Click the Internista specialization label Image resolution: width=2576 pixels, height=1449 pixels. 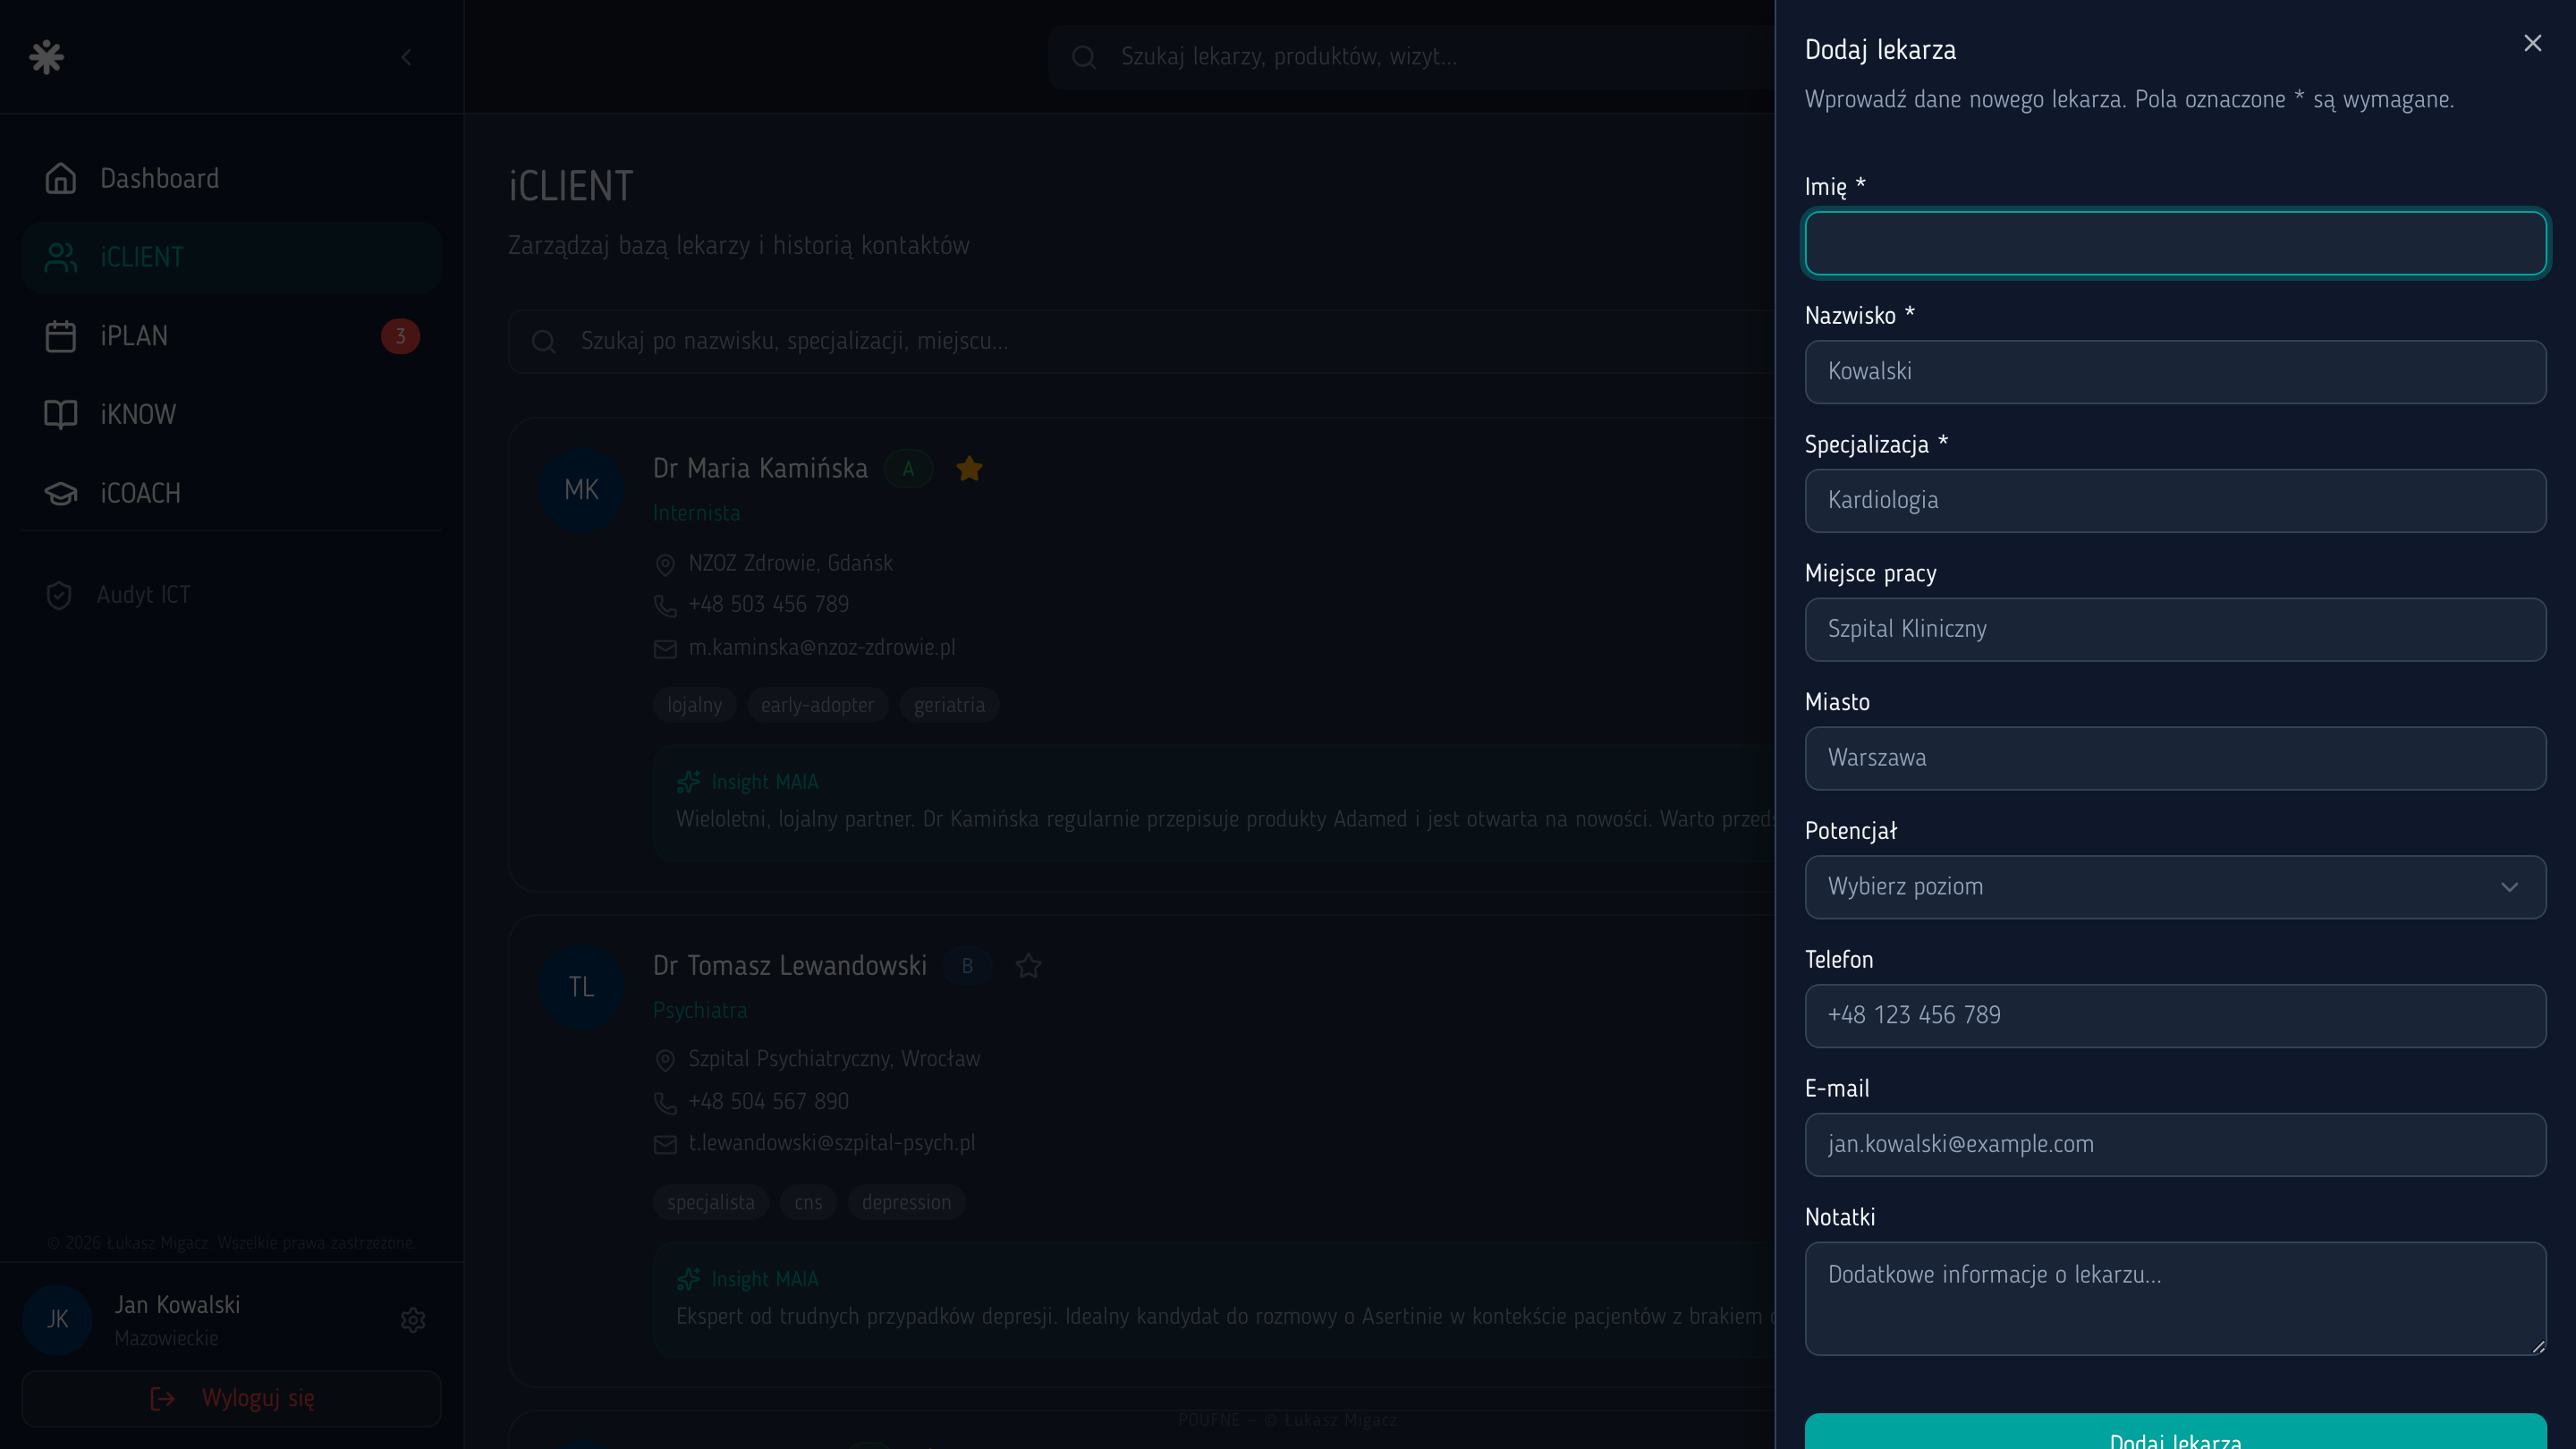[x=697, y=513]
